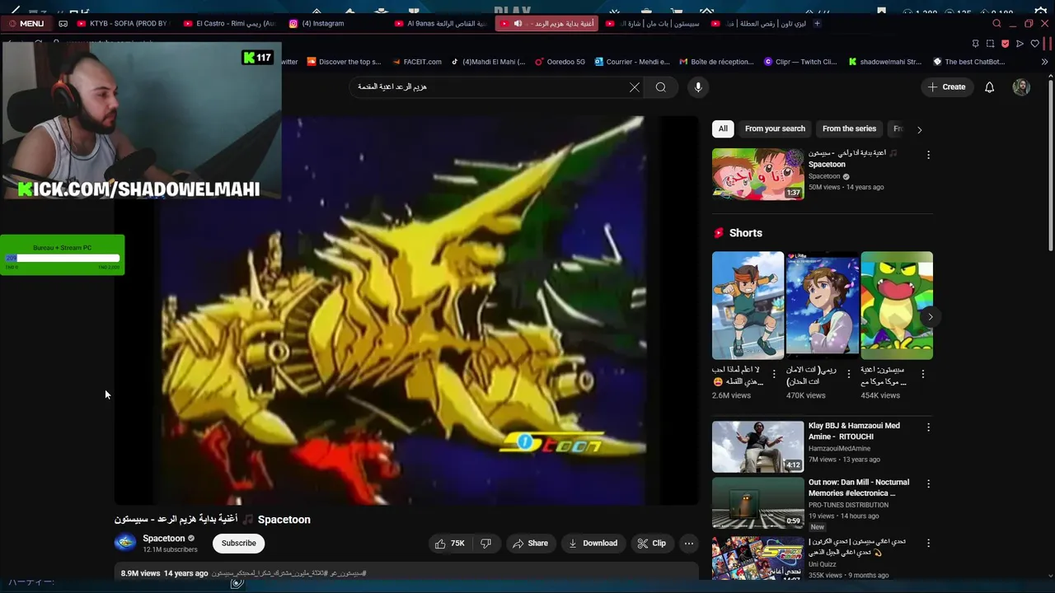
Task: Clear the YouTube search query with X
Action: tap(635, 86)
